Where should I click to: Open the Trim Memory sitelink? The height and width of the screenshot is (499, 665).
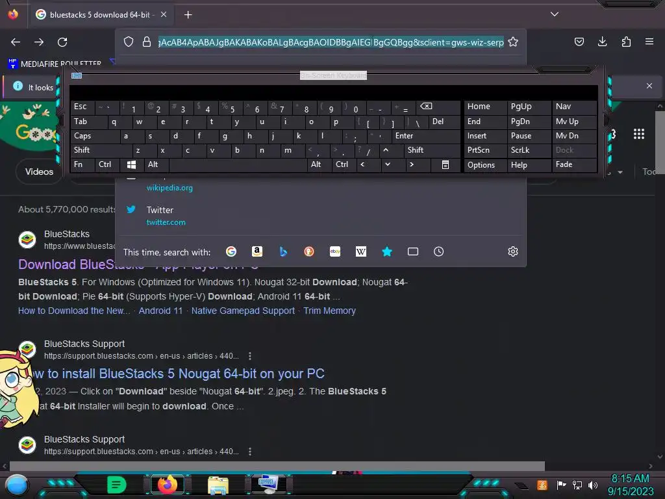pos(329,311)
